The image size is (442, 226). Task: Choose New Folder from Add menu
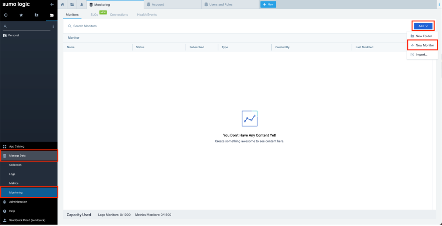click(x=422, y=36)
